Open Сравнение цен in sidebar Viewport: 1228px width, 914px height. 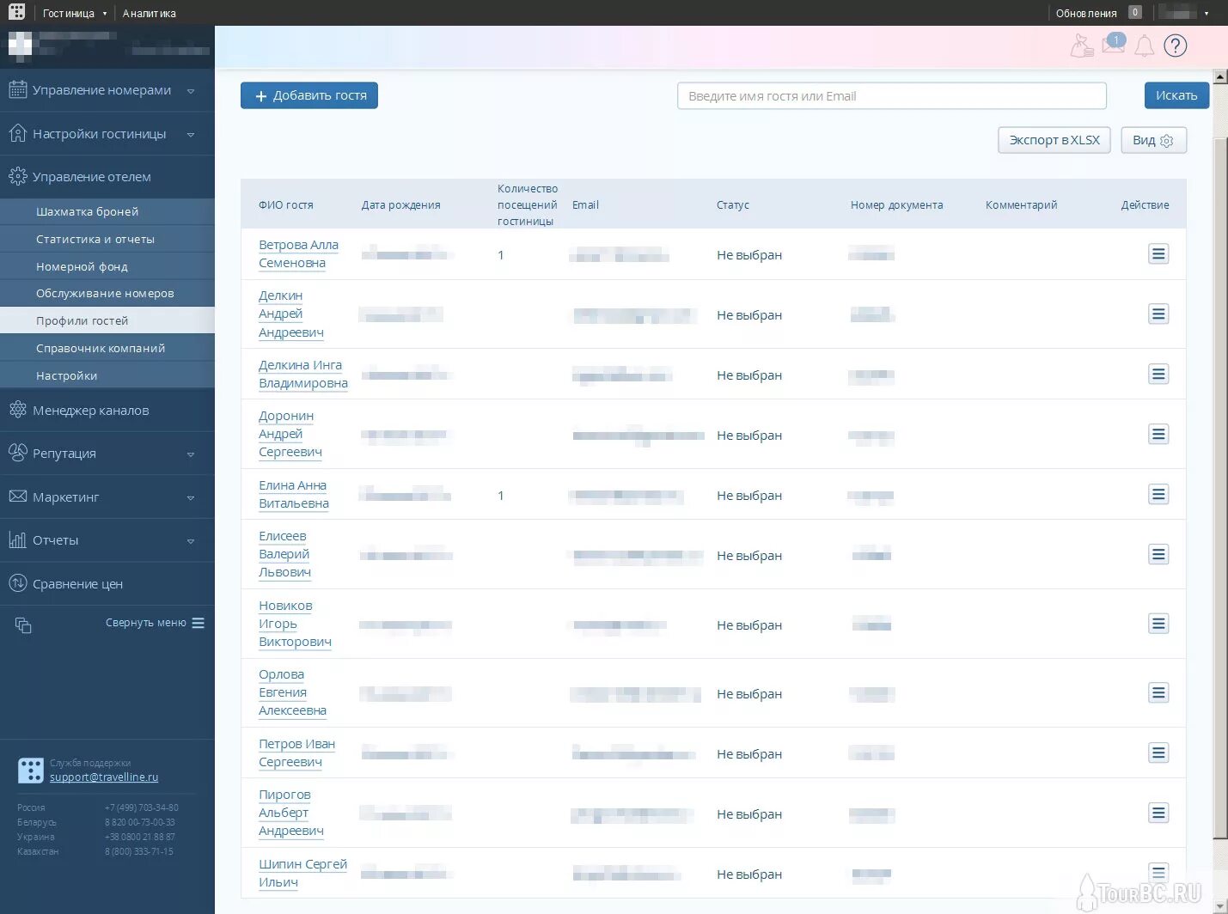pos(107,584)
